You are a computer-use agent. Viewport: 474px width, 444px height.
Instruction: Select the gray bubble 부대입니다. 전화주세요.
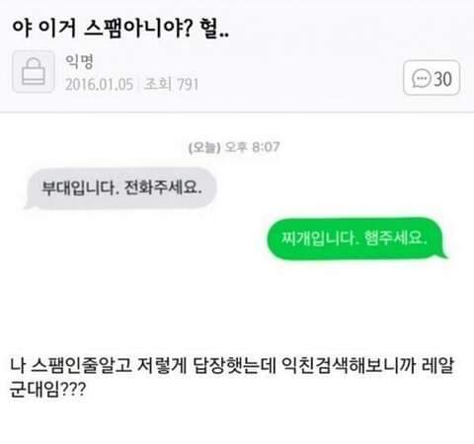click(x=120, y=188)
